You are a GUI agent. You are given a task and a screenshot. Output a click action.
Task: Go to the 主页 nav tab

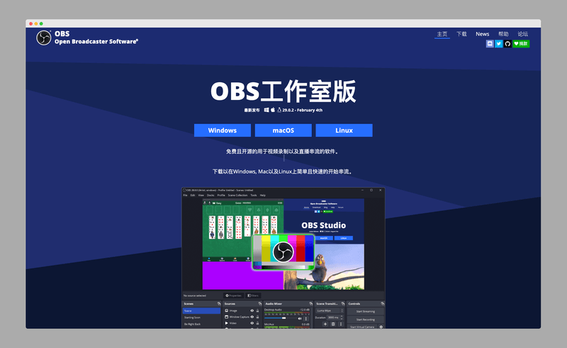tap(442, 34)
